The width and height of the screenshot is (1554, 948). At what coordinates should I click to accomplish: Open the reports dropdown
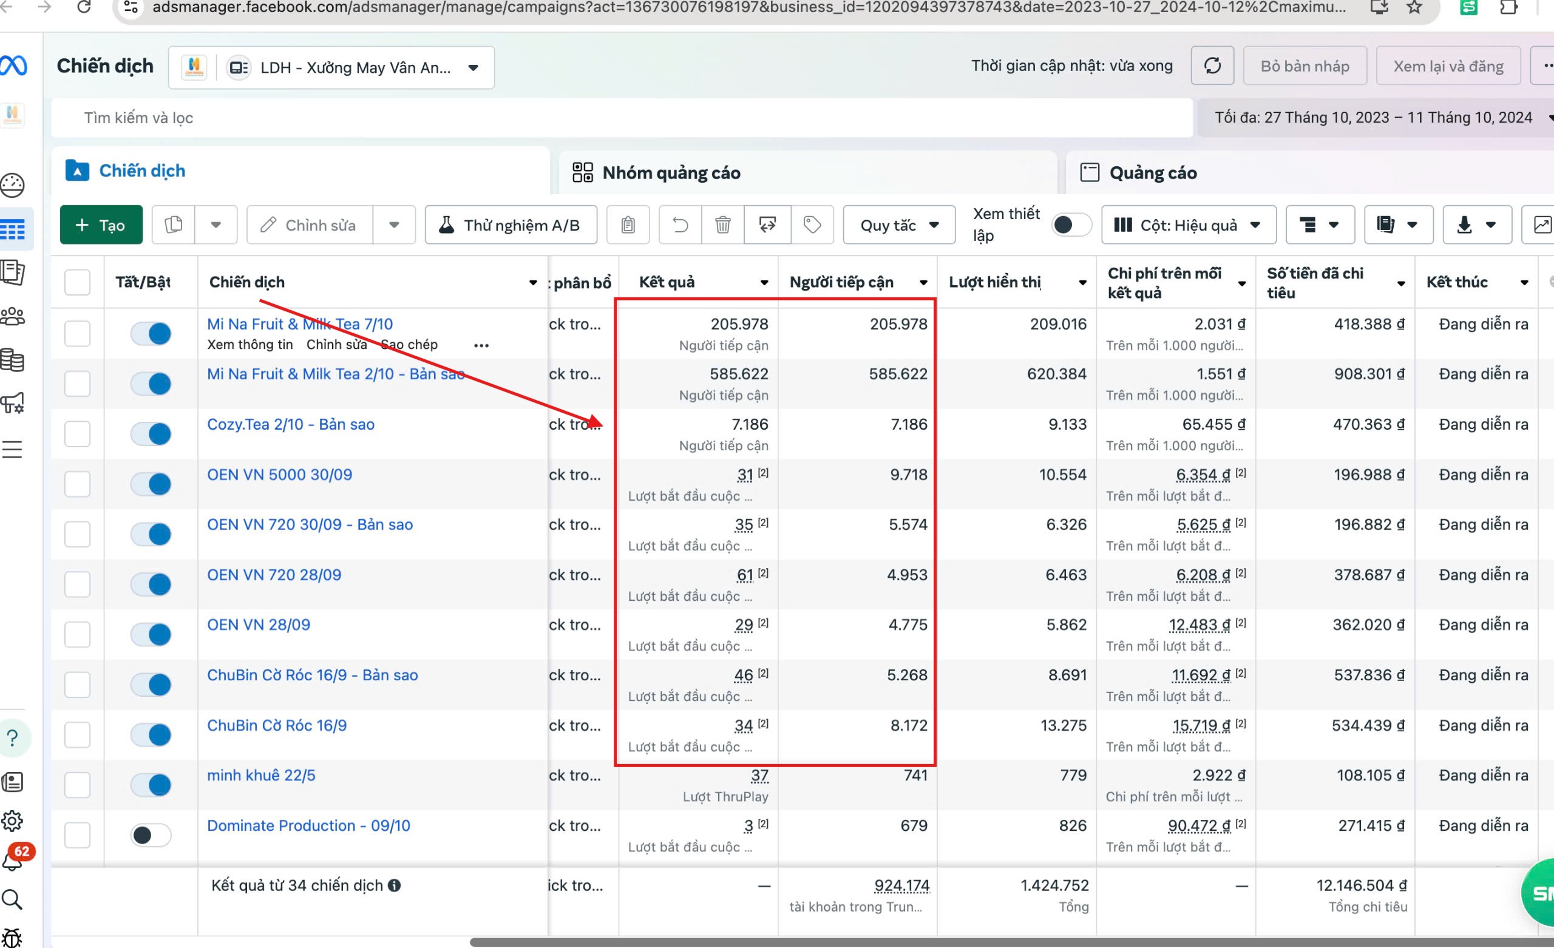(1398, 225)
